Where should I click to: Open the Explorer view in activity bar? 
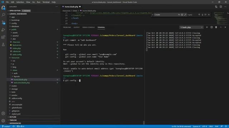3,7
